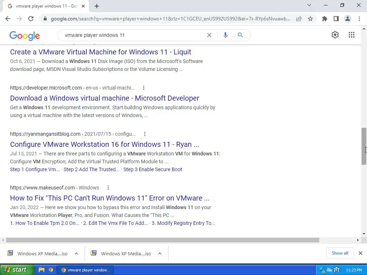Go to Google homepage via logo
The height and width of the screenshot is (275, 367).
point(25,35)
